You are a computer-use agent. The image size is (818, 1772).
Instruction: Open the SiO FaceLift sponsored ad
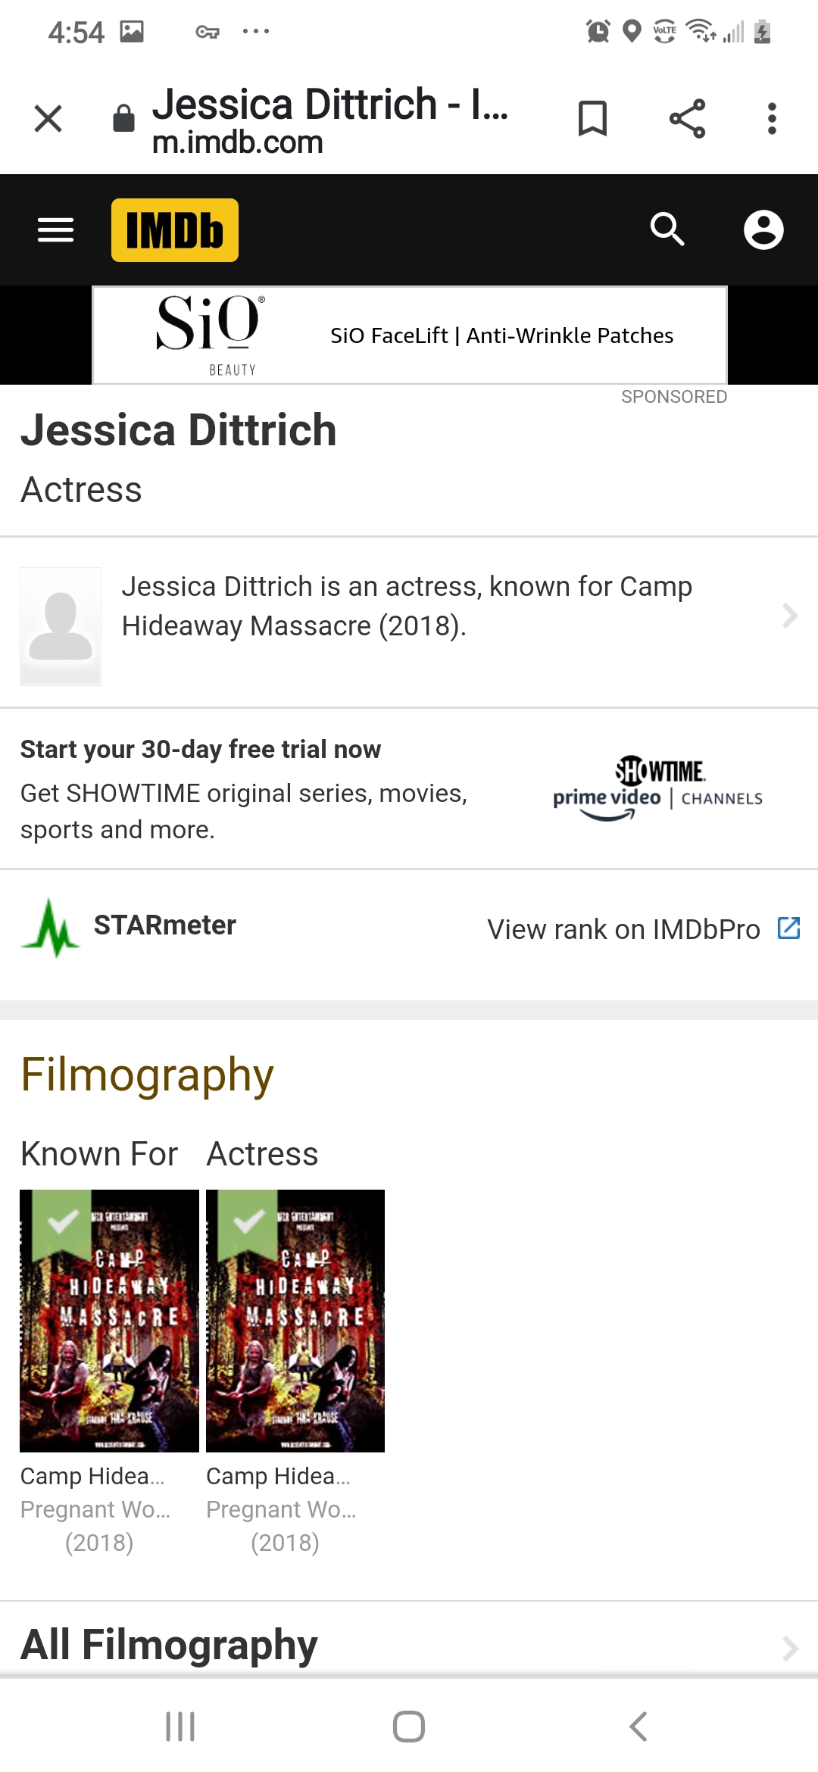click(409, 335)
